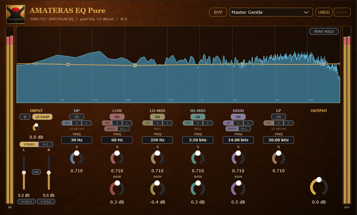Select STEREO input mode
357x215 pixels.
click(29, 144)
